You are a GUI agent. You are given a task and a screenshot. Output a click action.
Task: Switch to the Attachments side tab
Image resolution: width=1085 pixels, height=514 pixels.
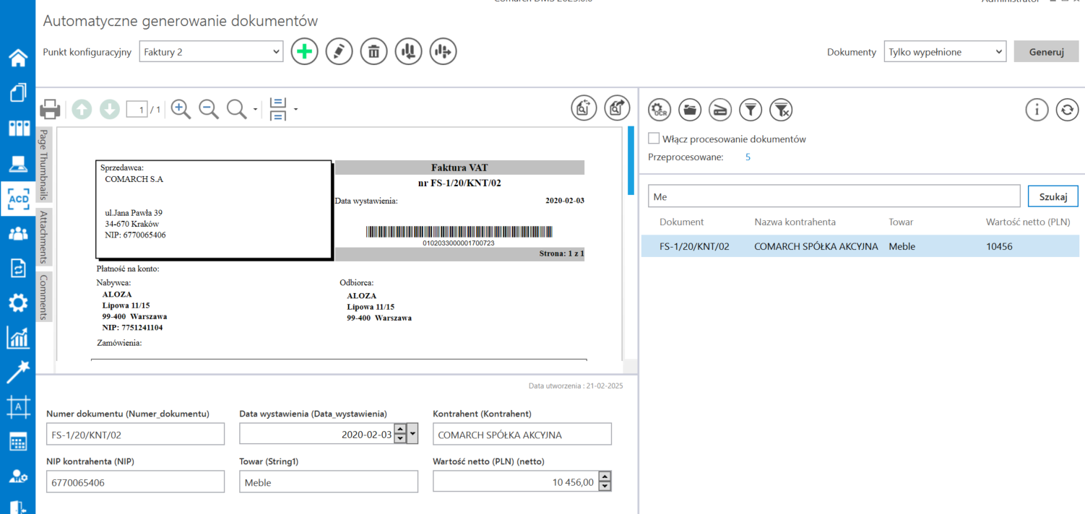[44, 237]
